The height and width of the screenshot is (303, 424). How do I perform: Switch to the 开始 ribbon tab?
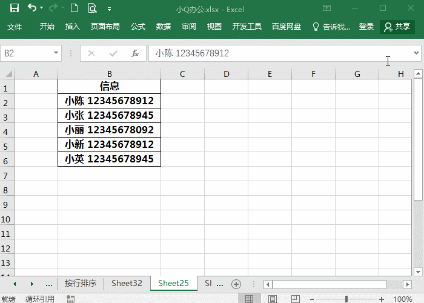(47, 27)
